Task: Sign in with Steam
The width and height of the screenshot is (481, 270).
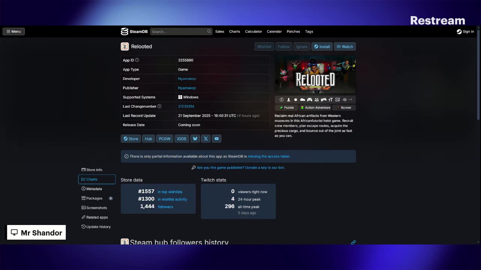Action: tap(465, 31)
